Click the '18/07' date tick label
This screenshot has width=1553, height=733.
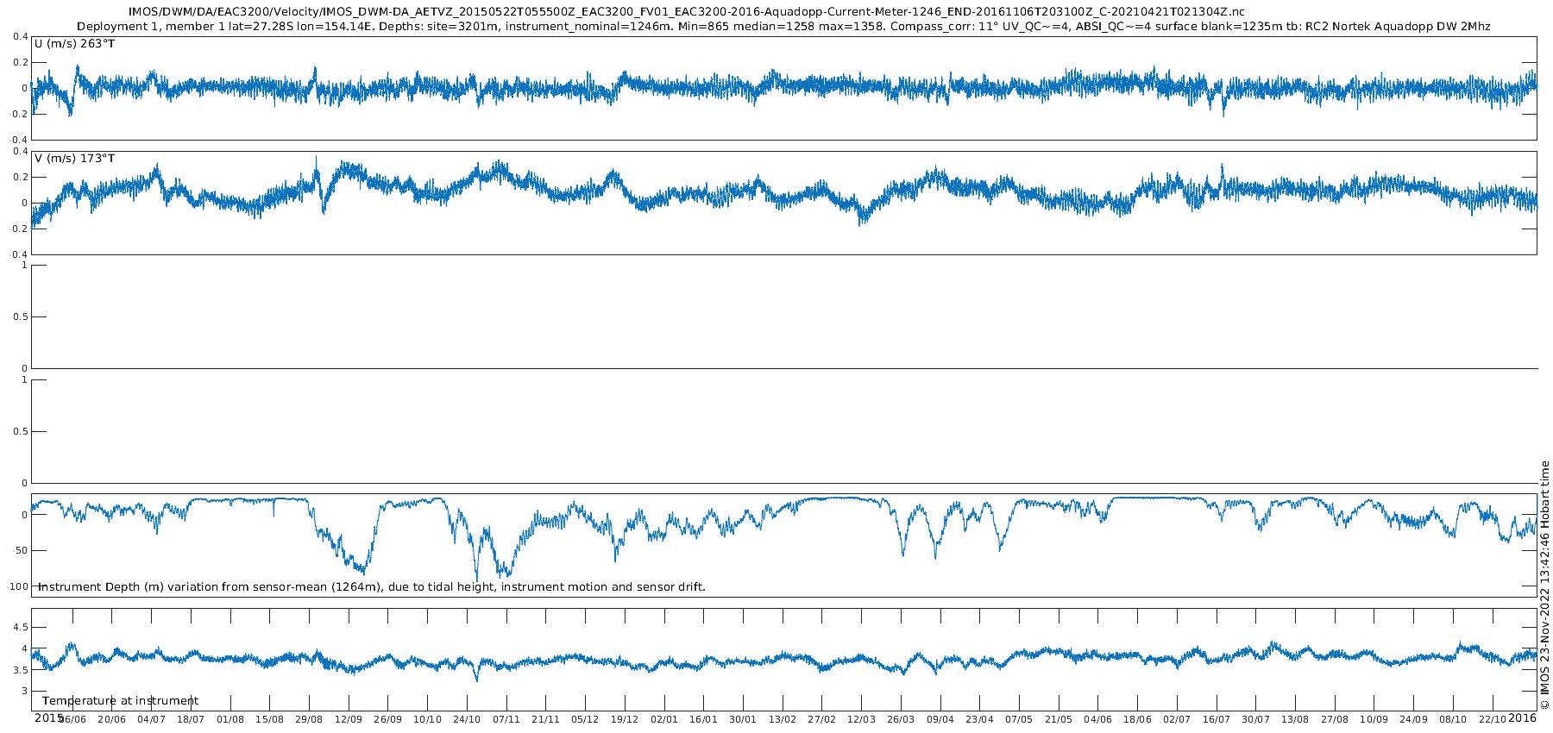coord(191,719)
